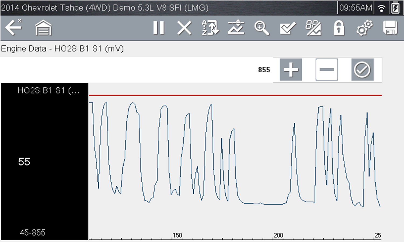Tap the battery charging indicator

point(395,8)
